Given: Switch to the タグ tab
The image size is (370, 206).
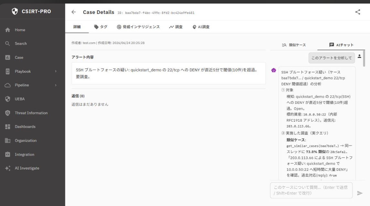Looking at the screenshot, I should pyautogui.click(x=100, y=27).
